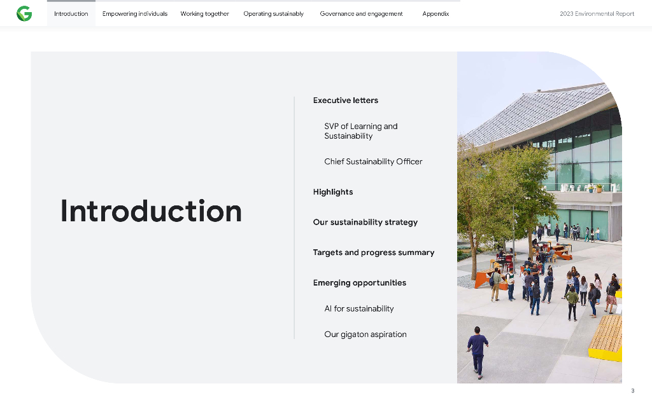The height and width of the screenshot is (407, 652).
Task: Click the large Introduction heading
Action: pos(151,211)
